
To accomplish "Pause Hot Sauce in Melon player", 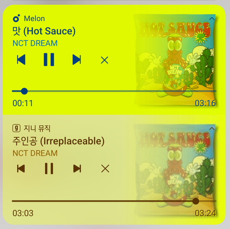I will pos(49,60).
